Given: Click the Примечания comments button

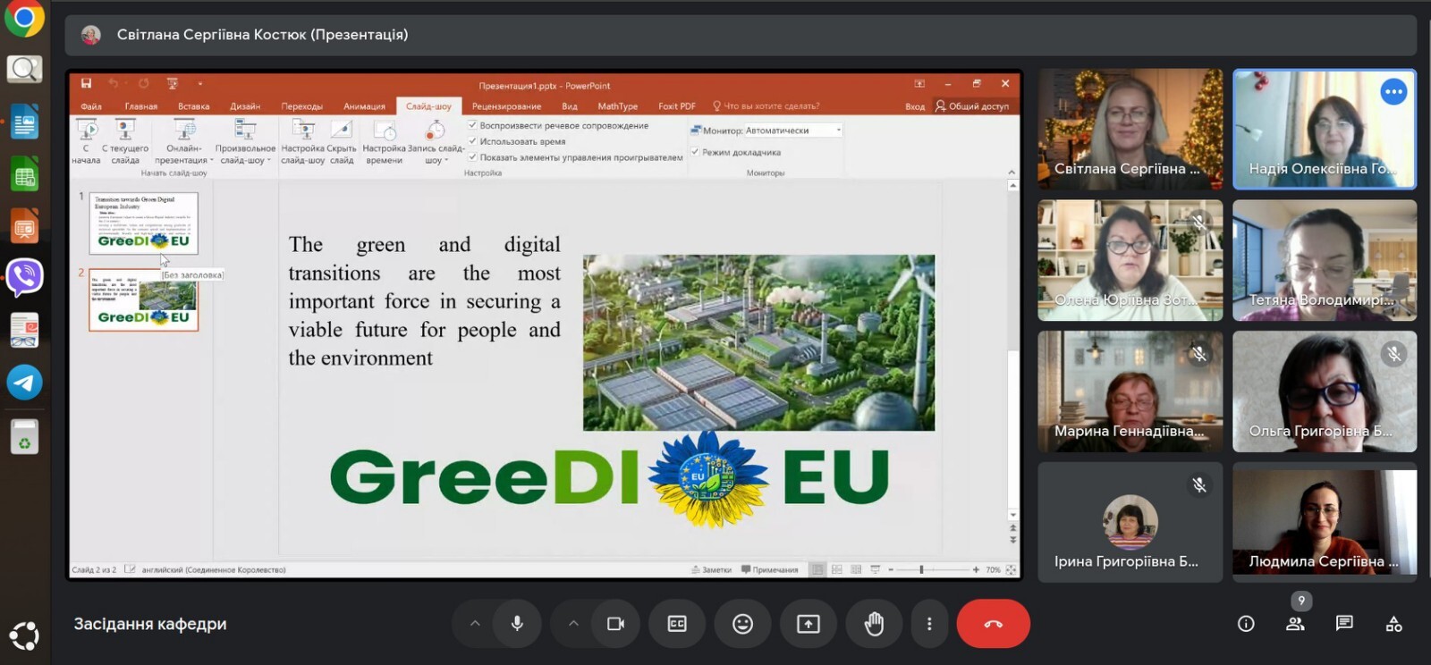Looking at the screenshot, I should click(769, 569).
